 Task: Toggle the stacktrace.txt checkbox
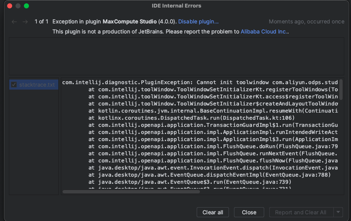pos(14,85)
